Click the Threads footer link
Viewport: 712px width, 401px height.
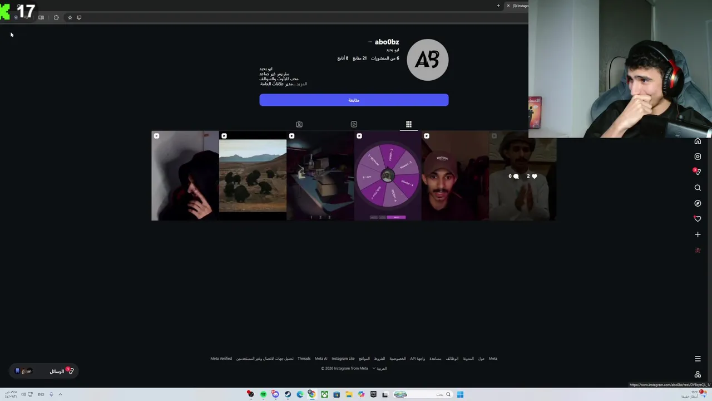click(304, 359)
